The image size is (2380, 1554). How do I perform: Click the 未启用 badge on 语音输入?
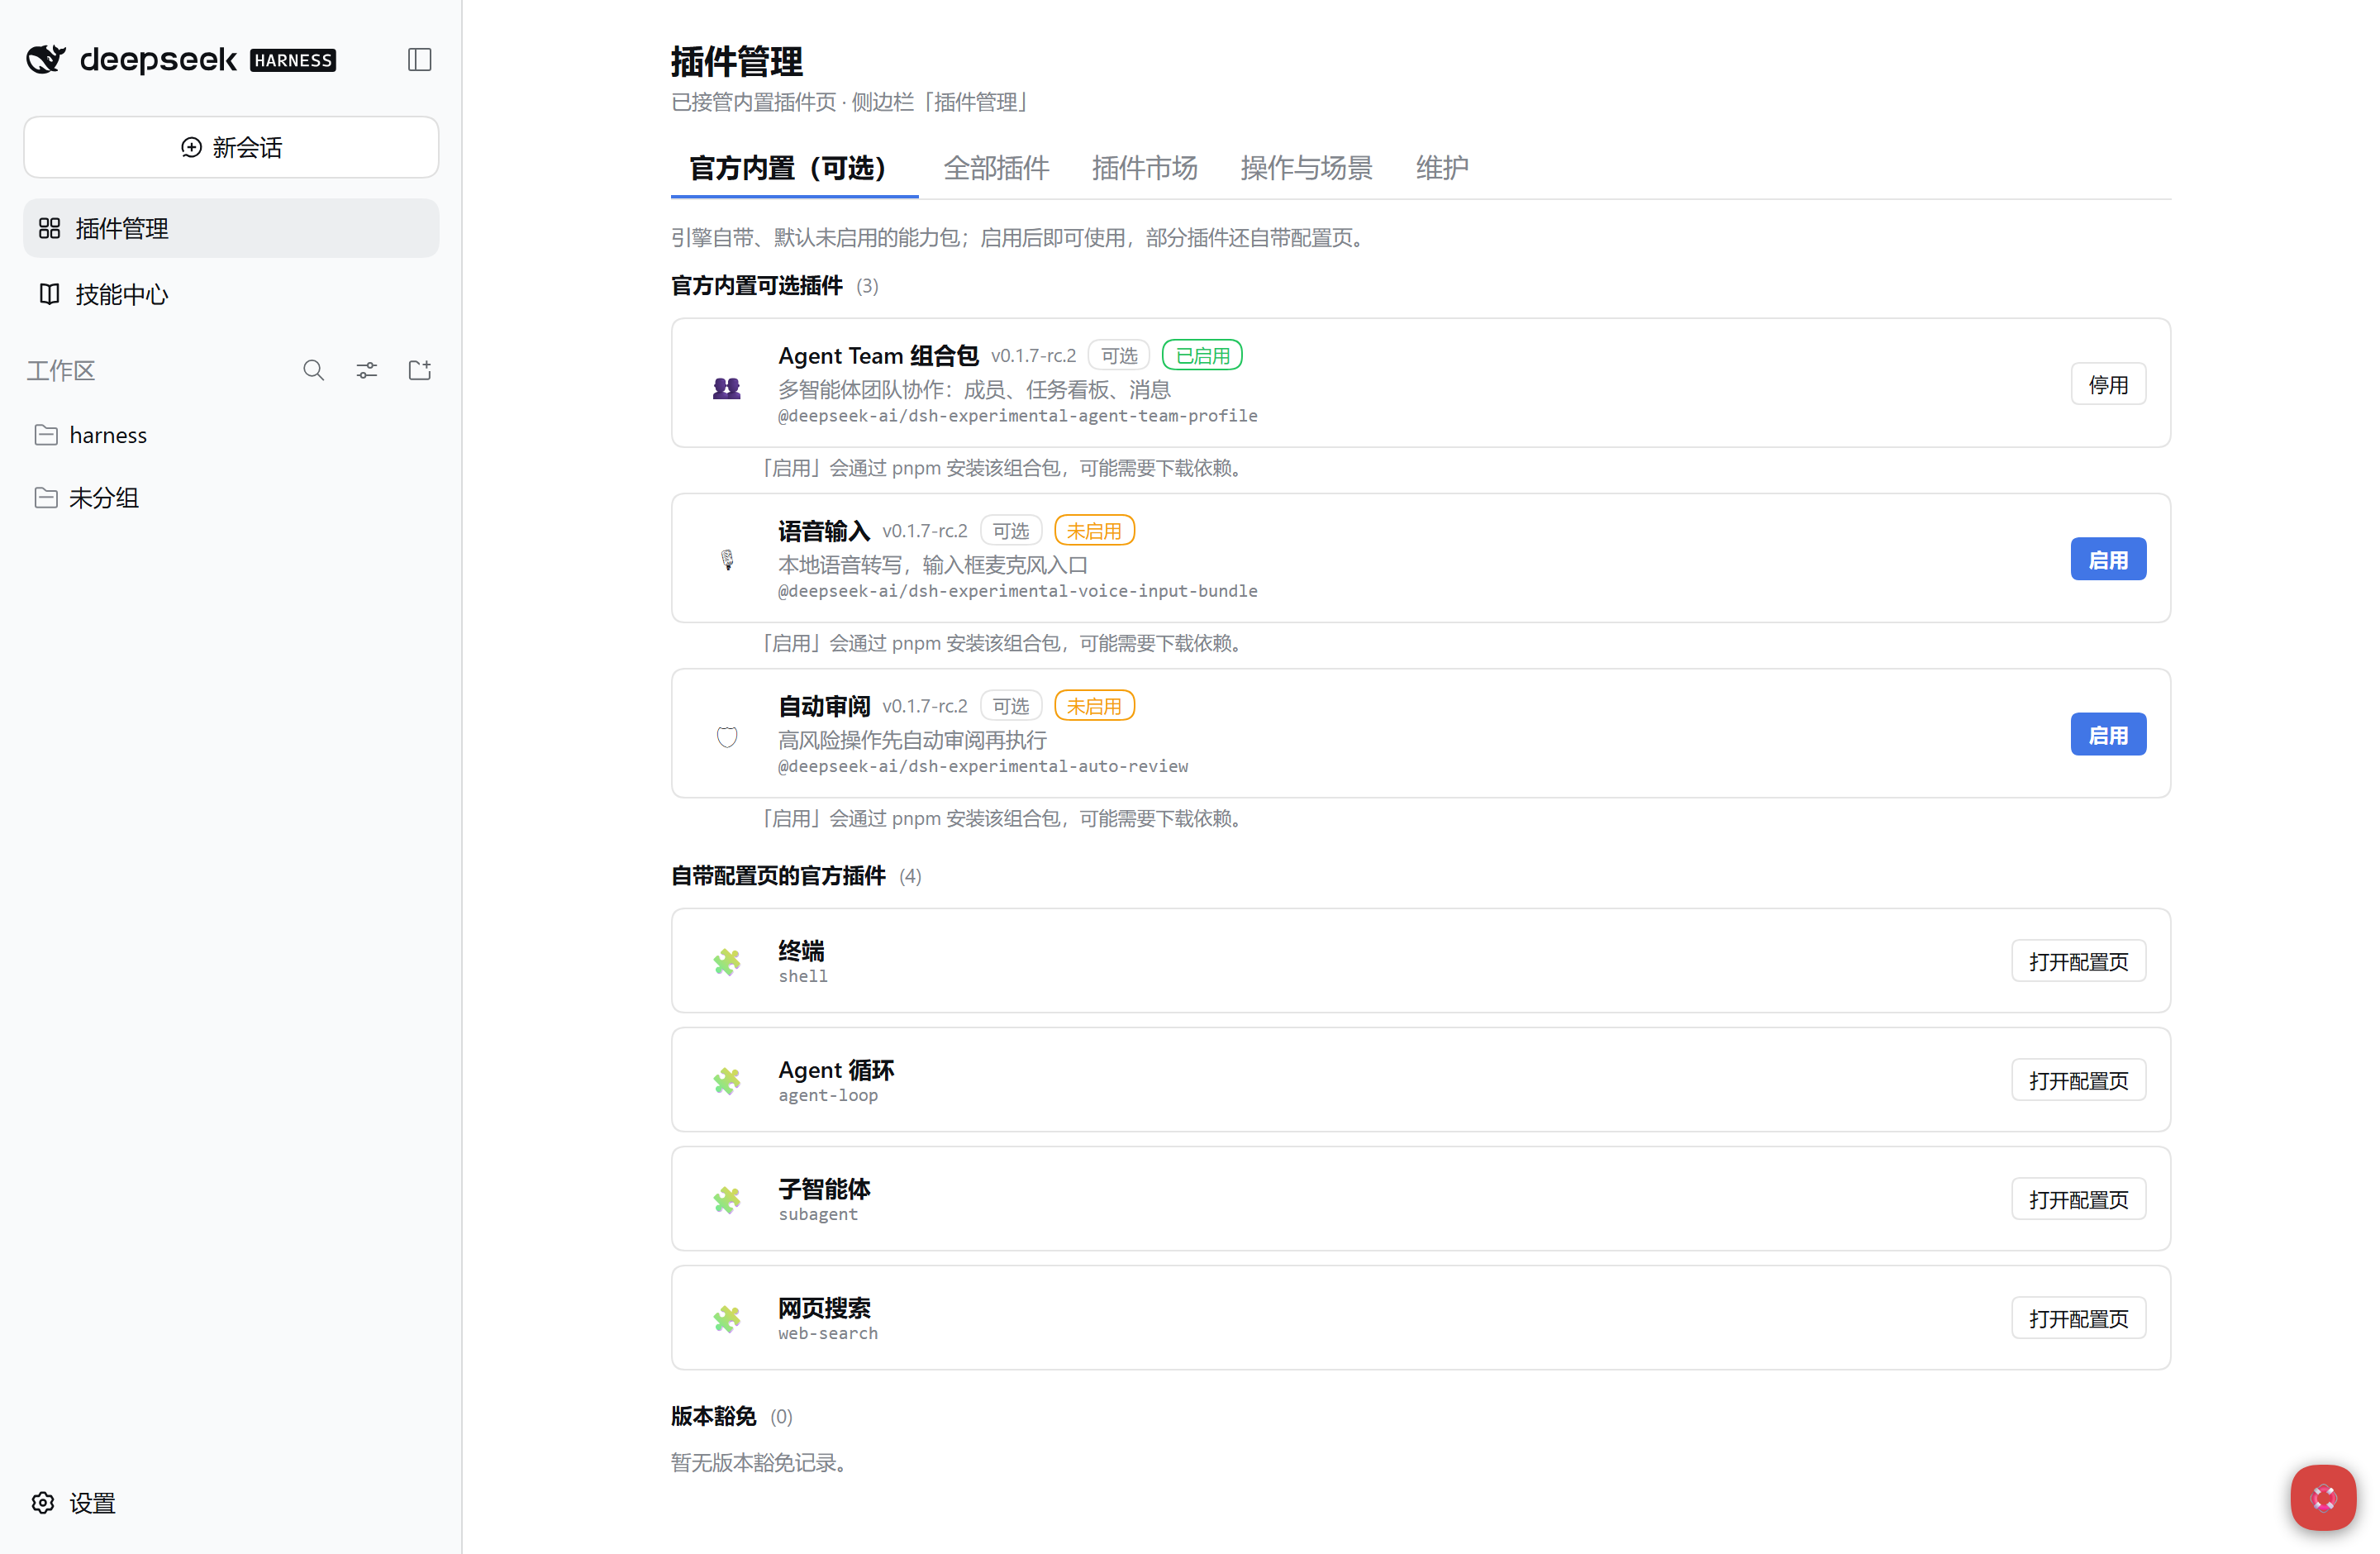(x=1094, y=531)
